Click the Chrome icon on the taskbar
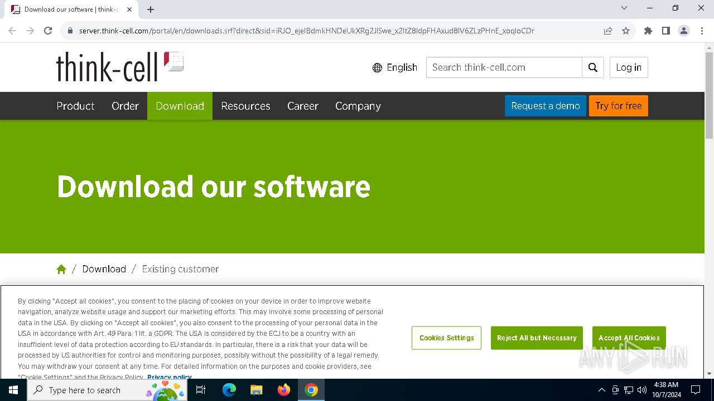Viewport: 714px width, 401px height. point(311,390)
